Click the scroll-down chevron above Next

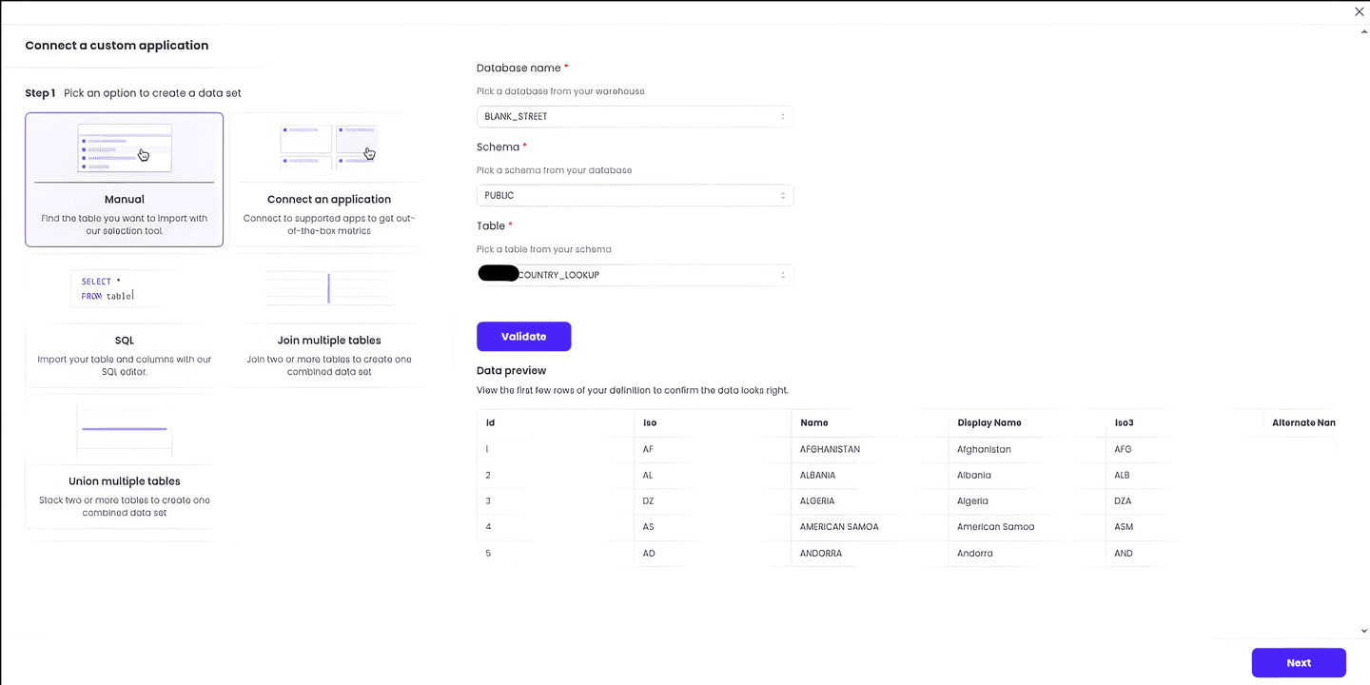1363,630
